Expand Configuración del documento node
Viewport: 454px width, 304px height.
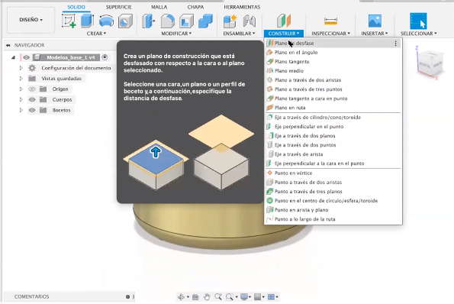tap(21, 68)
